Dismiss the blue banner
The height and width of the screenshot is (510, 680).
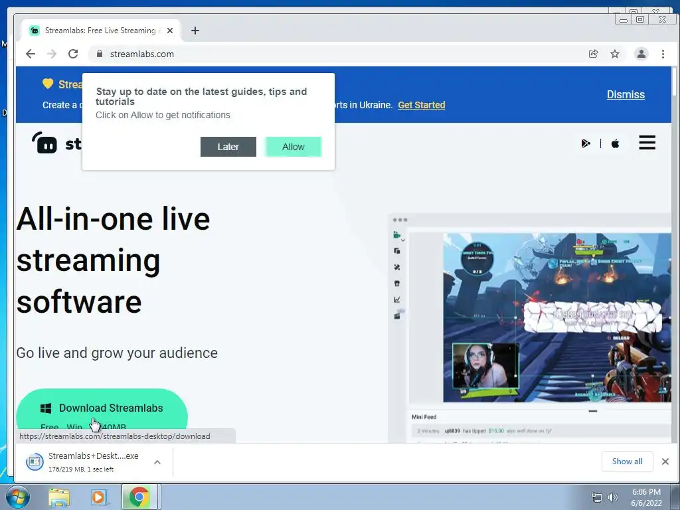pyautogui.click(x=626, y=94)
